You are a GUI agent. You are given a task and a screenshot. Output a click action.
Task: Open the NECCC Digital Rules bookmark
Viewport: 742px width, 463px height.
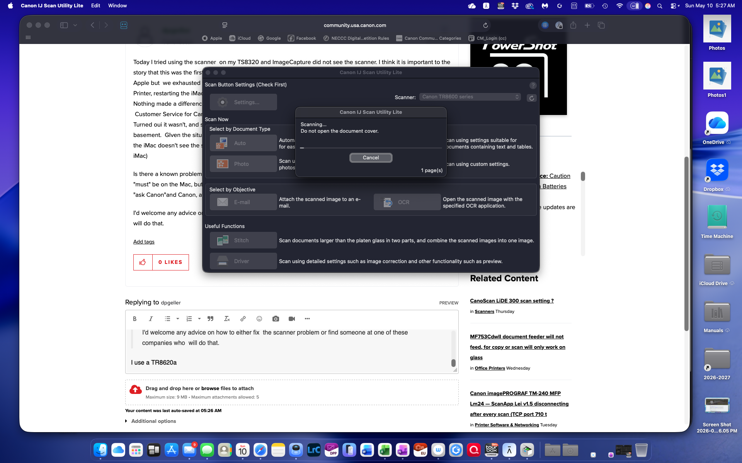pos(356,38)
